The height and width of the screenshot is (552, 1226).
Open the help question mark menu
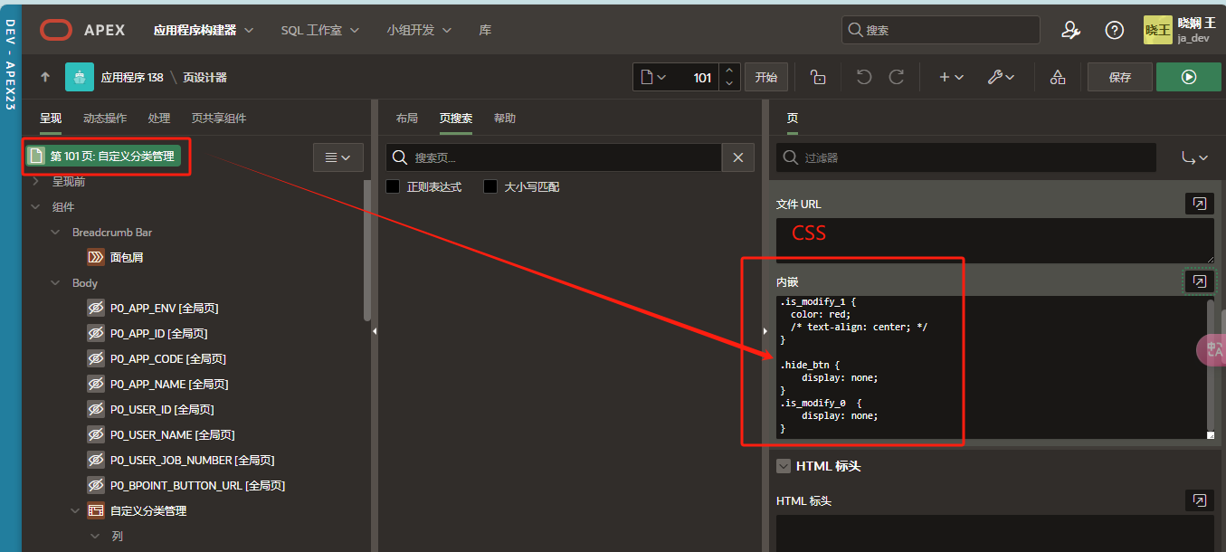[1115, 30]
